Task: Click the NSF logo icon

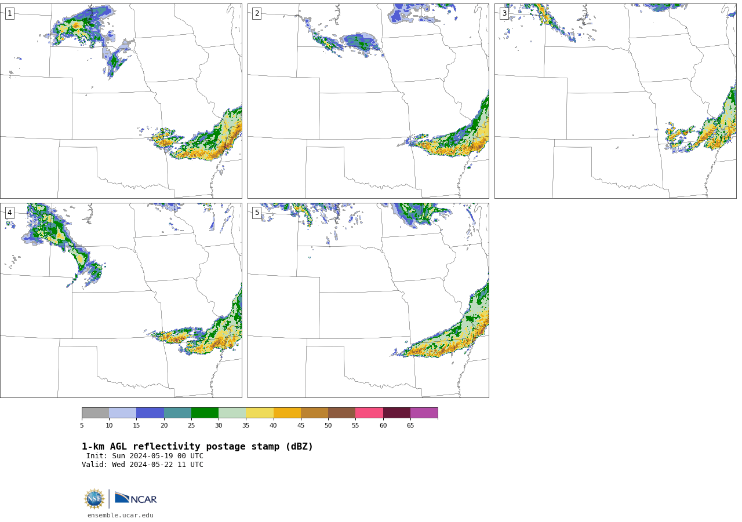Action: click(x=94, y=499)
